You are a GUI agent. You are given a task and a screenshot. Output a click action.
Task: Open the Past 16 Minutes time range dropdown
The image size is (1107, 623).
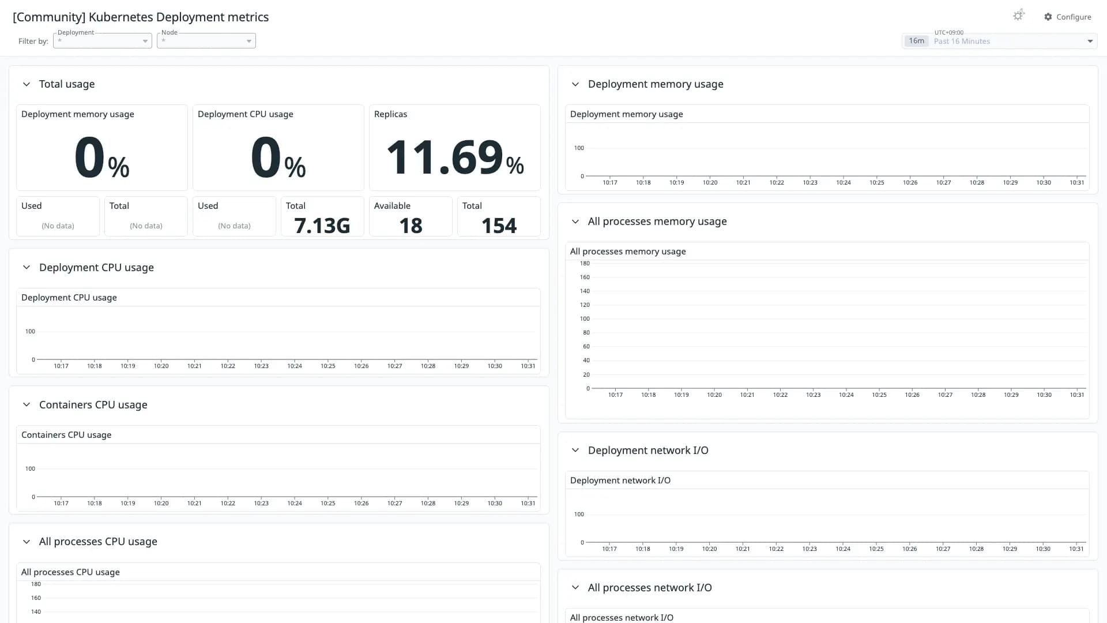[x=1000, y=41]
